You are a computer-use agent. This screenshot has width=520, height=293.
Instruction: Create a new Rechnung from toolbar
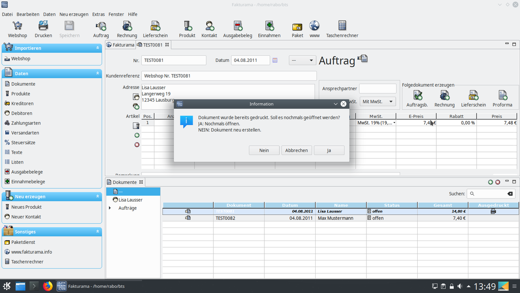tap(127, 26)
